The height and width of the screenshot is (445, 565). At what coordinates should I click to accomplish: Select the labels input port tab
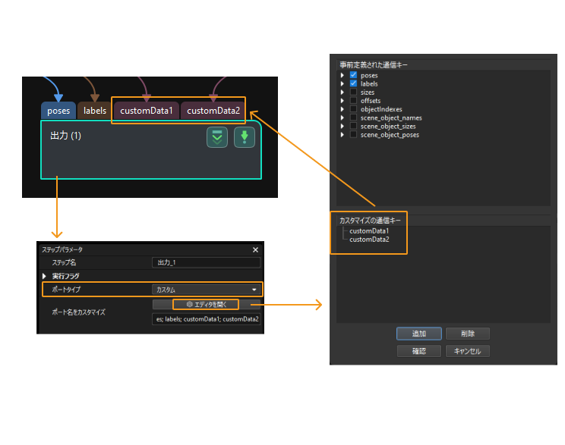(95, 111)
